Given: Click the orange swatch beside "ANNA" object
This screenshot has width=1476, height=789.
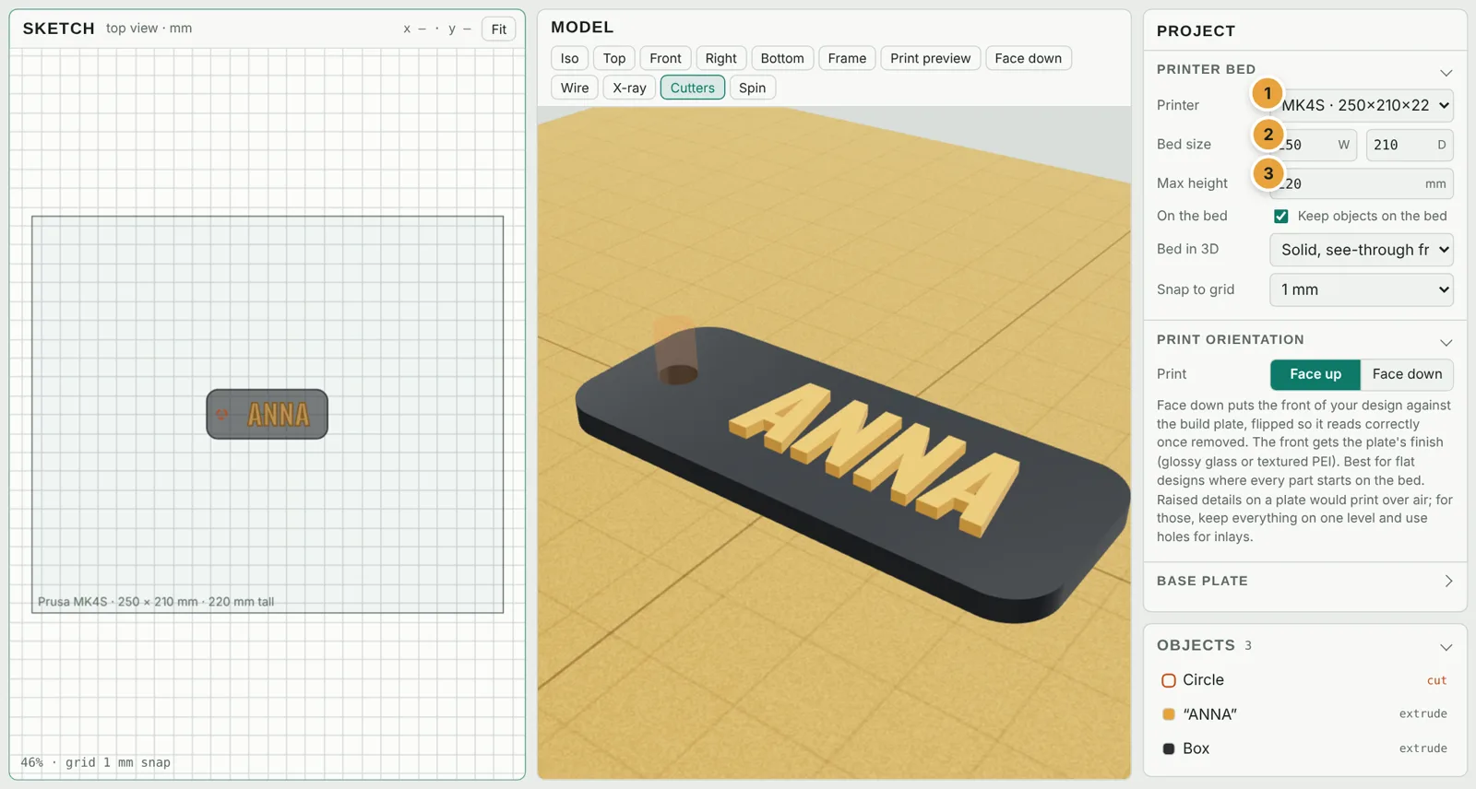Looking at the screenshot, I should point(1168,714).
